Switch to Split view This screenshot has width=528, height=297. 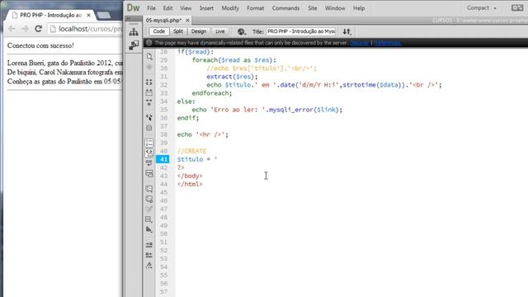tap(178, 31)
